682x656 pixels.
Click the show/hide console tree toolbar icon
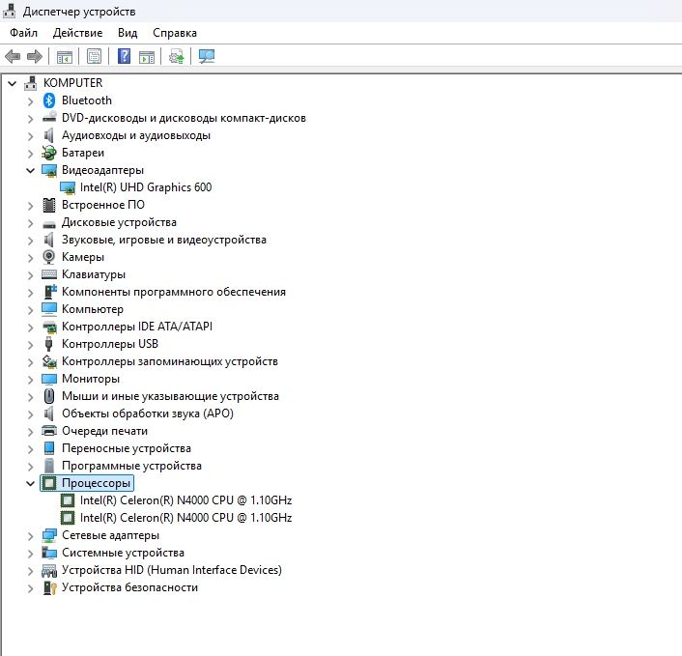(x=65, y=57)
